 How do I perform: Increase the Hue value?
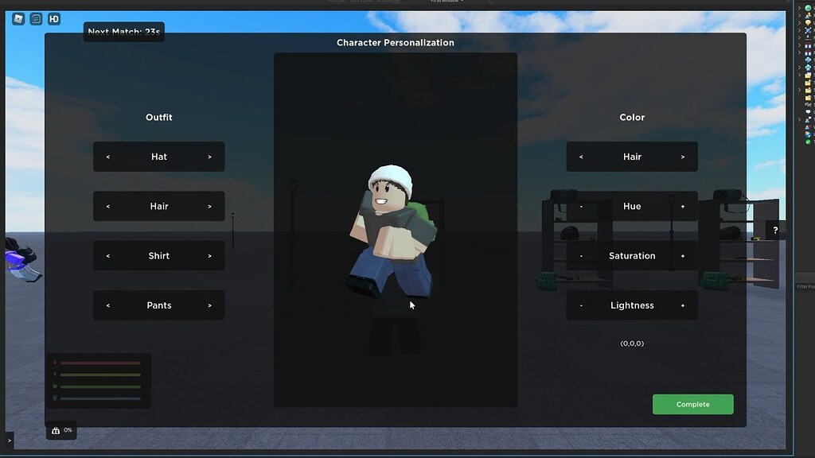point(682,207)
